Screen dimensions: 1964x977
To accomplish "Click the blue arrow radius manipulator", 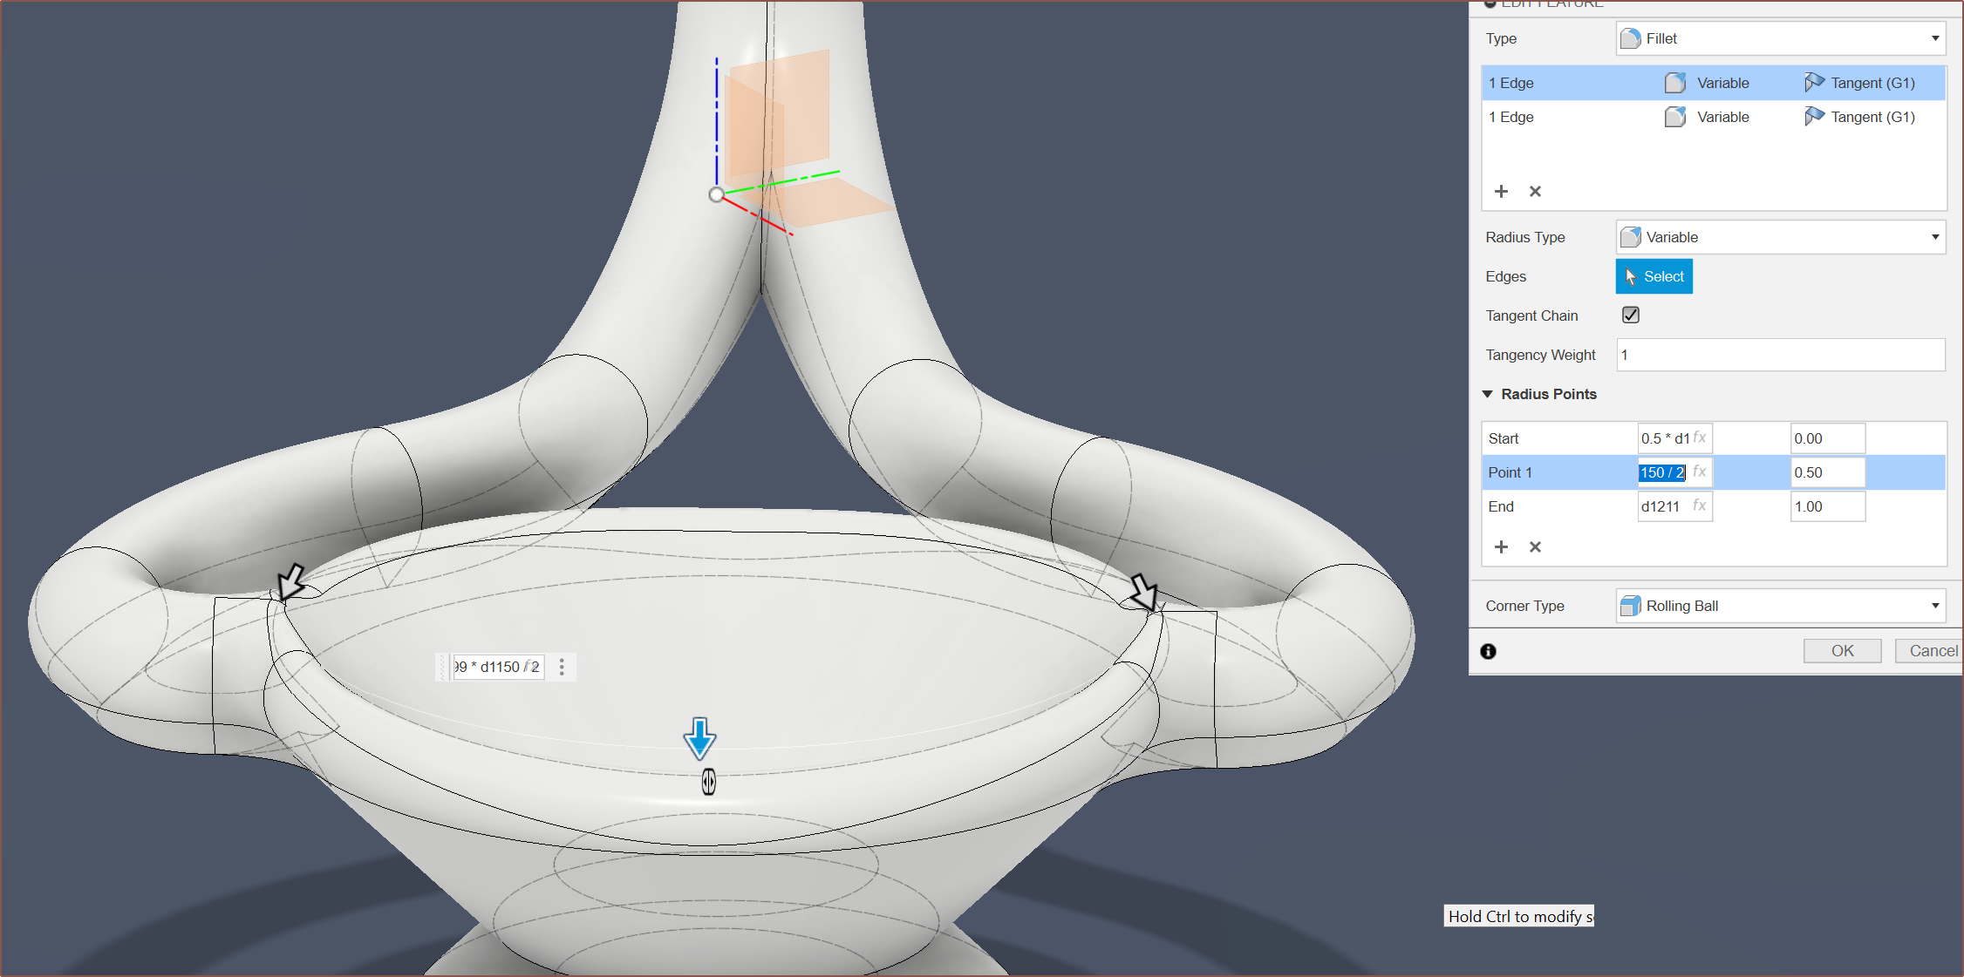I will pyautogui.click(x=699, y=738).
